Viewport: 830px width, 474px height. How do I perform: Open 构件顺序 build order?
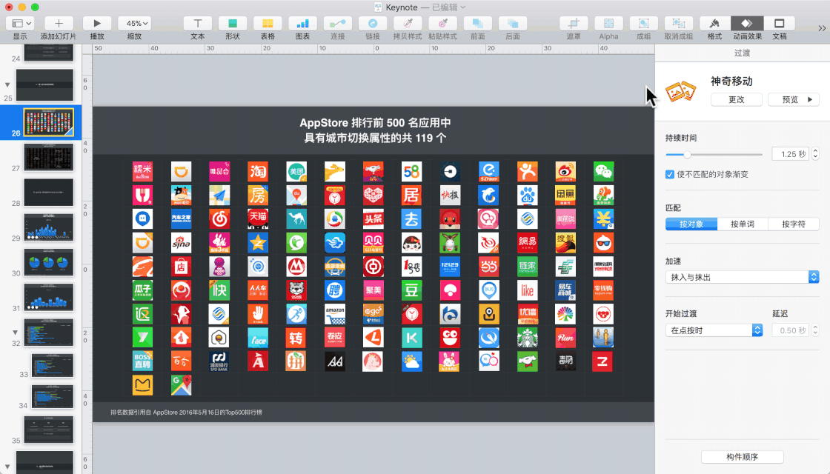[742, 456]
